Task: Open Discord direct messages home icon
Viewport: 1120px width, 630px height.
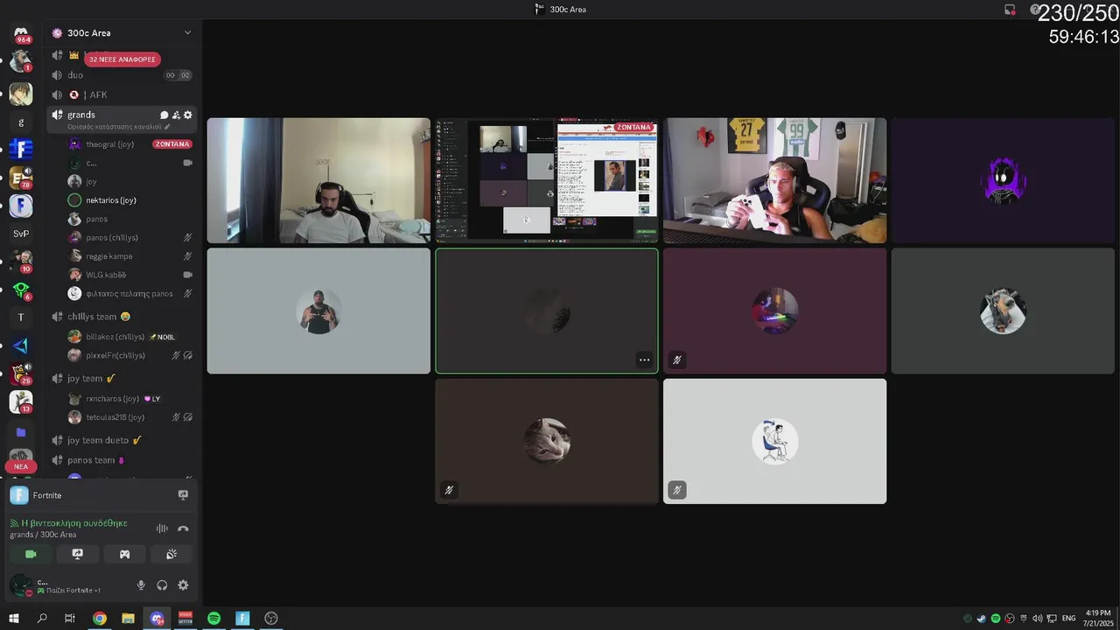Action: (21, 33)
